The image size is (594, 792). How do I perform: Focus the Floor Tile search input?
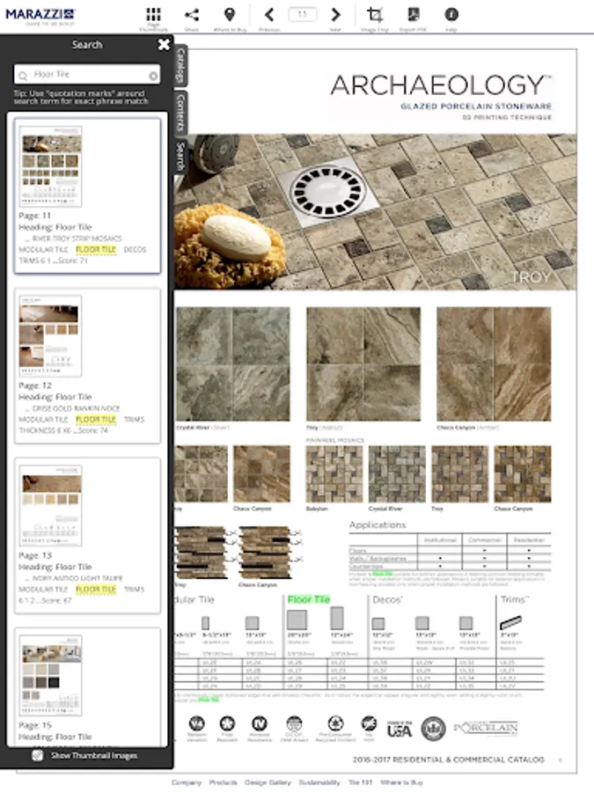click(x=88, y=75)
